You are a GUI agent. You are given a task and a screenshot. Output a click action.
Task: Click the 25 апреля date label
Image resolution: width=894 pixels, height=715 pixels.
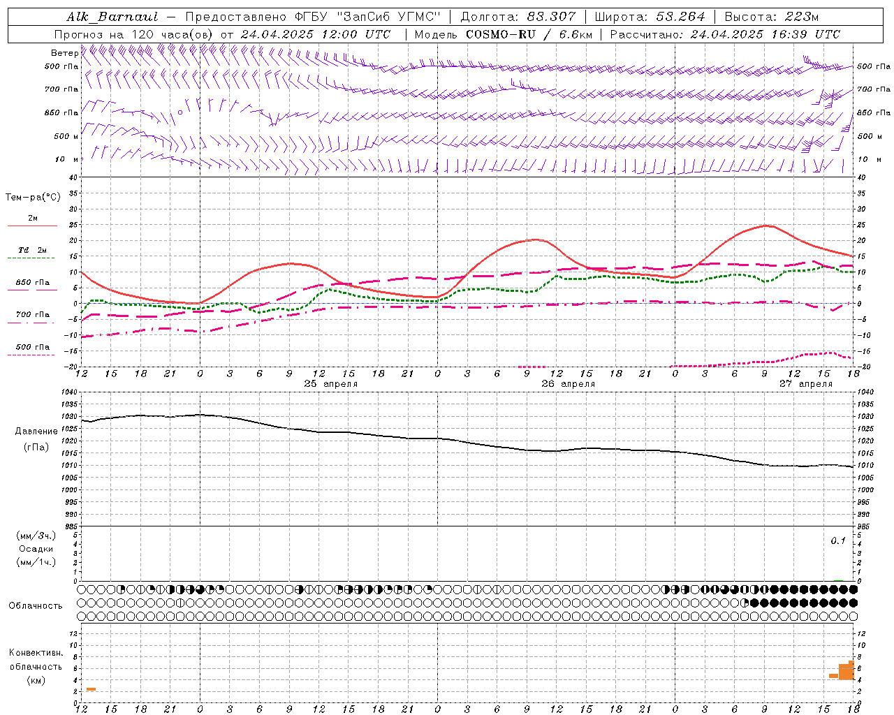click(x=330, y=383)
